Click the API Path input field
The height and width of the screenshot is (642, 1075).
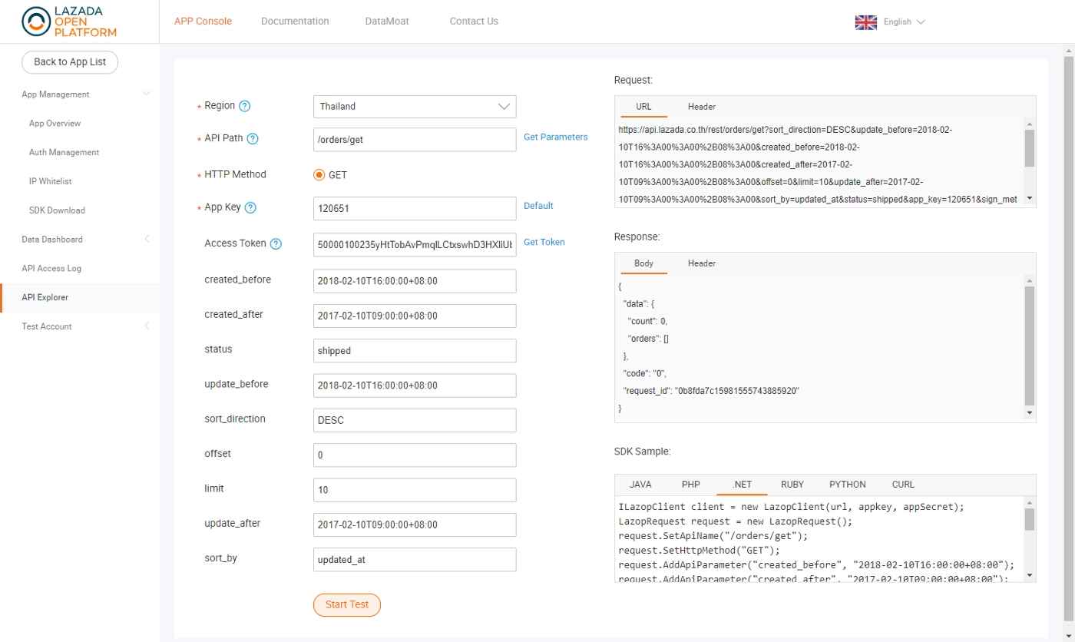click(415, 140)
